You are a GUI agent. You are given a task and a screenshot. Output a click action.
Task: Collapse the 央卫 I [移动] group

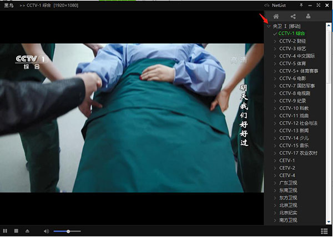click(269, 26)
